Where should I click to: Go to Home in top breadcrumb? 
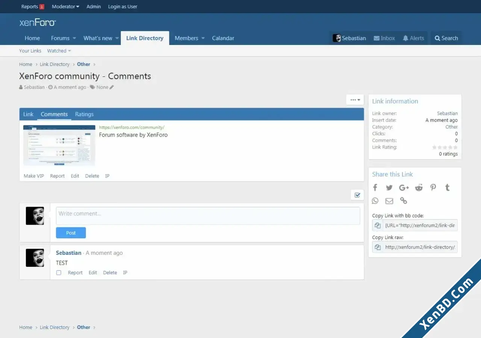[x=26, y=64]
